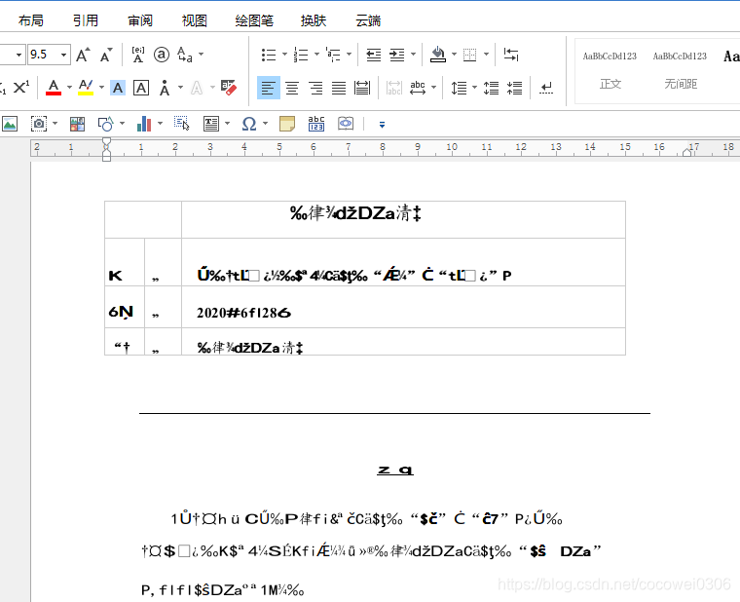The height and width of the screenshot is (602, 740).
Task: Open the font size 9.5 dropdown
Action: (63, 55)
